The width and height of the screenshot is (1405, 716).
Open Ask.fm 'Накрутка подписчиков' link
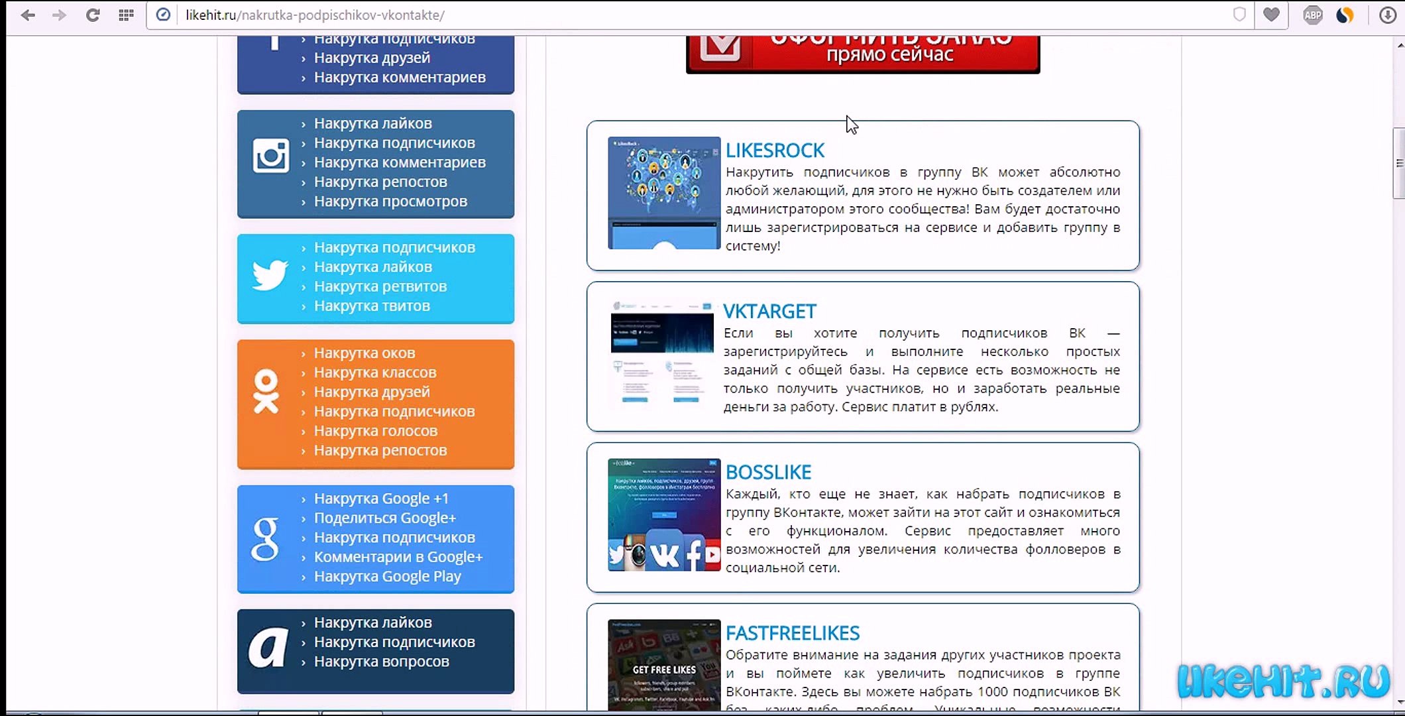[394, 642]
